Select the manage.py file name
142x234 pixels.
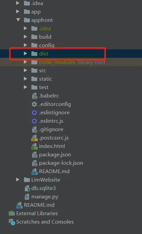(x=45, y=197)
